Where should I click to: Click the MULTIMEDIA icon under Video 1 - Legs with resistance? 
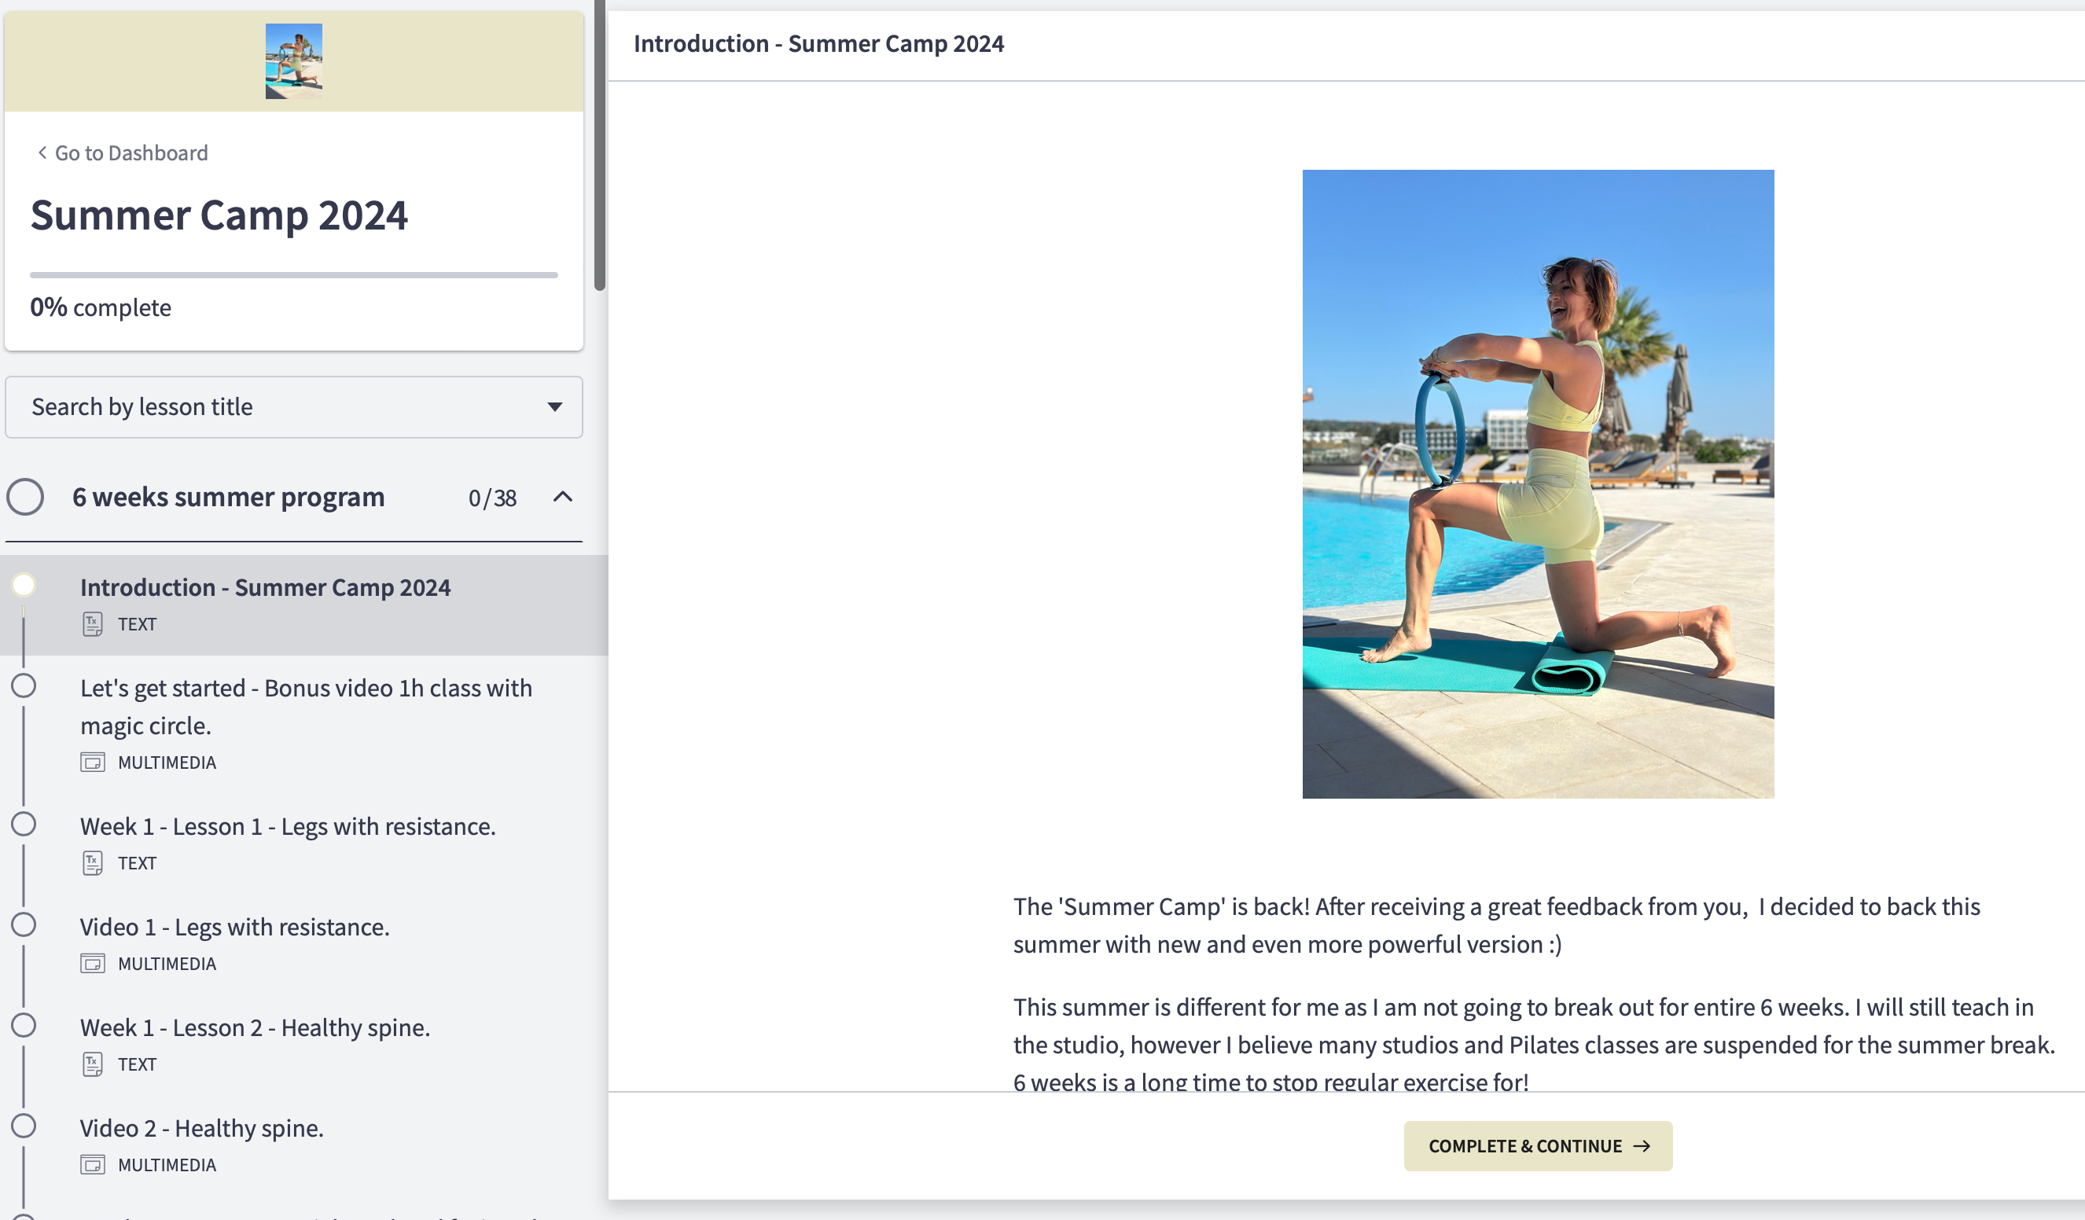pyautogui.click(x=94, y=964)
